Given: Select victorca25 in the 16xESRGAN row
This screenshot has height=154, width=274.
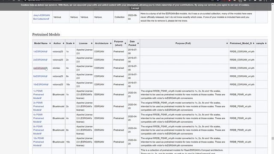Looking at the screenshot, I should (x=58, y=84).
